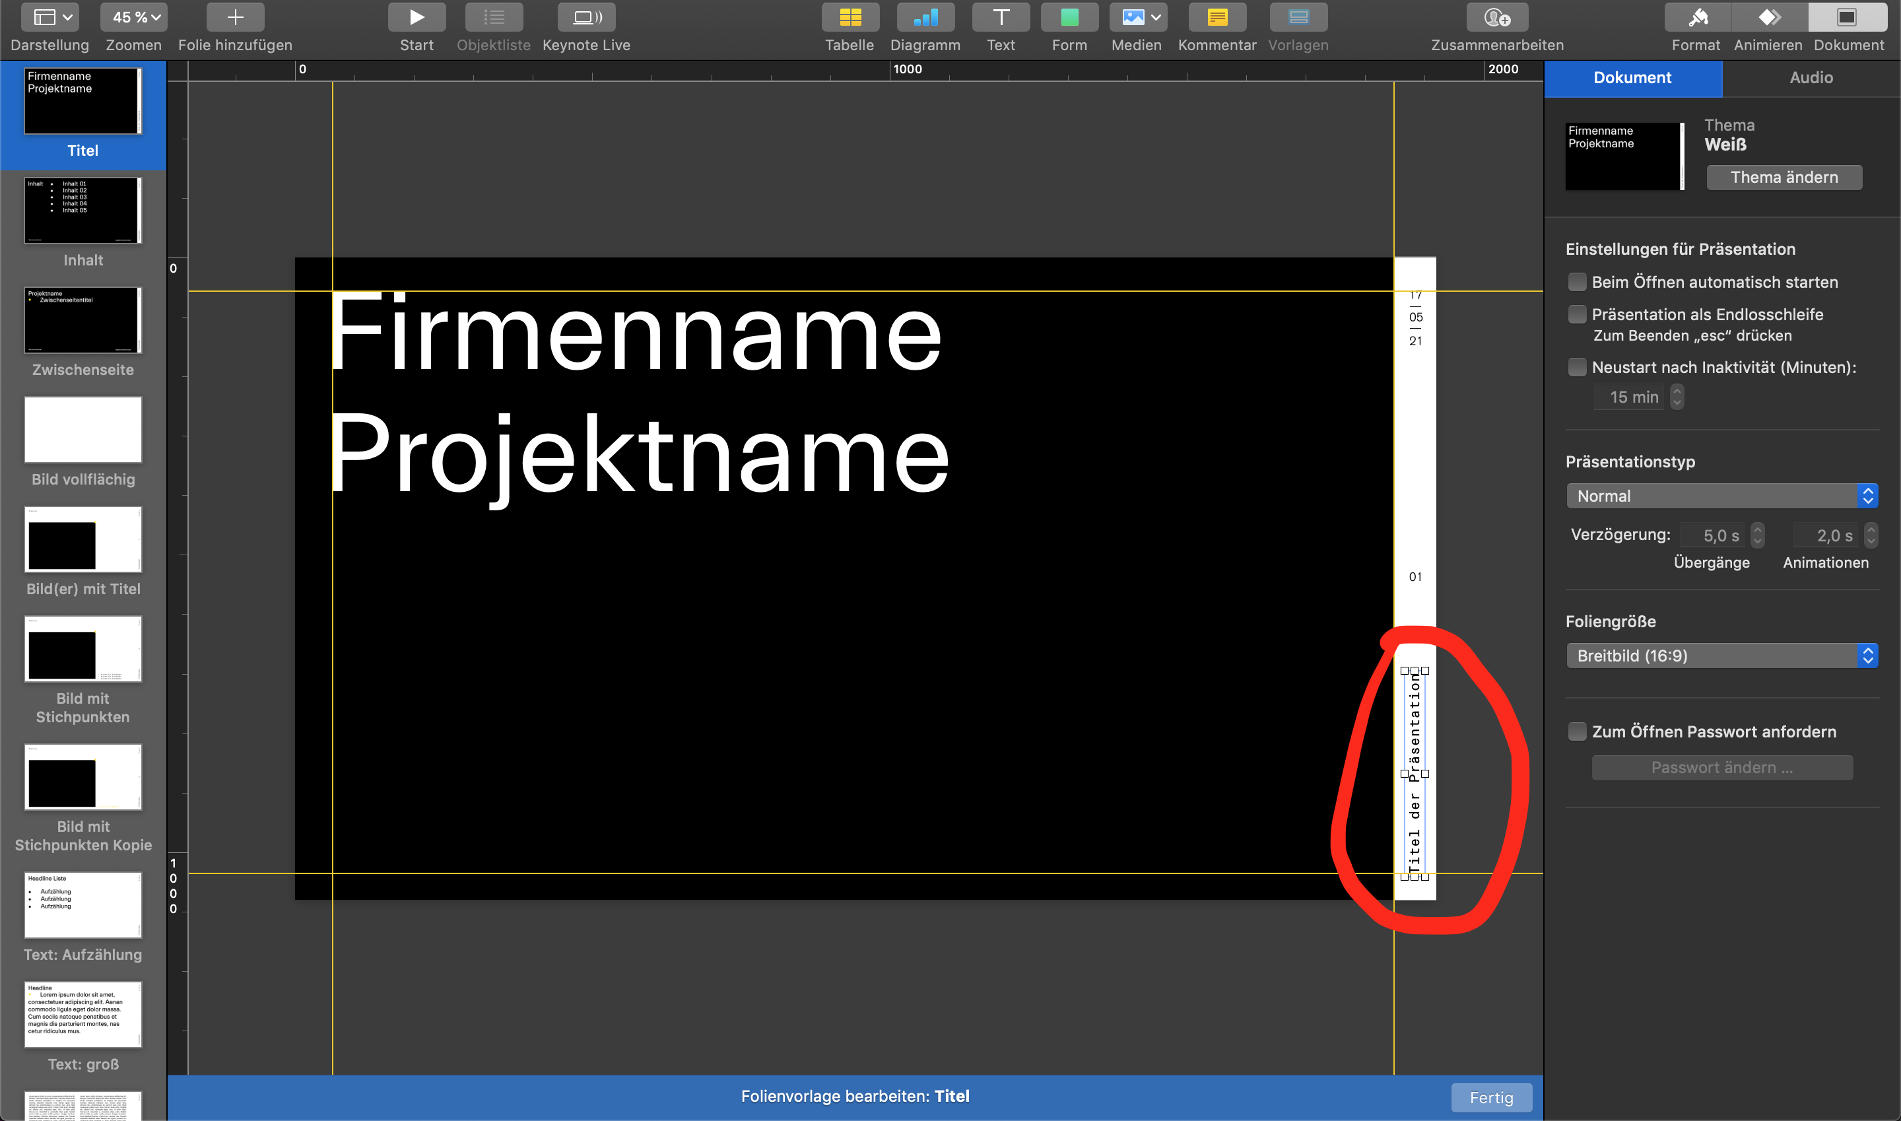1901x1121 pixels.
Task: Add a chart with Diagramm icon
Action: click(x=925, y=17)
